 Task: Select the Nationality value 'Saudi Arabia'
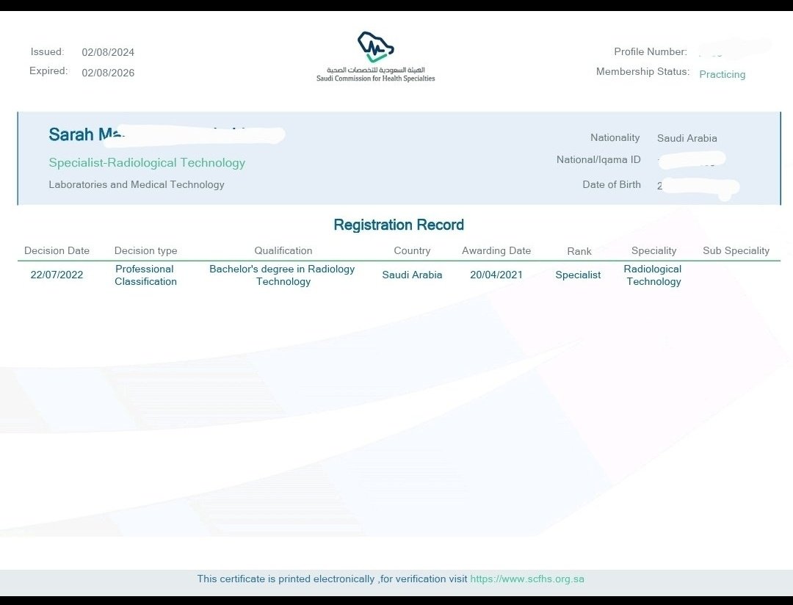(x=687, y=138)
